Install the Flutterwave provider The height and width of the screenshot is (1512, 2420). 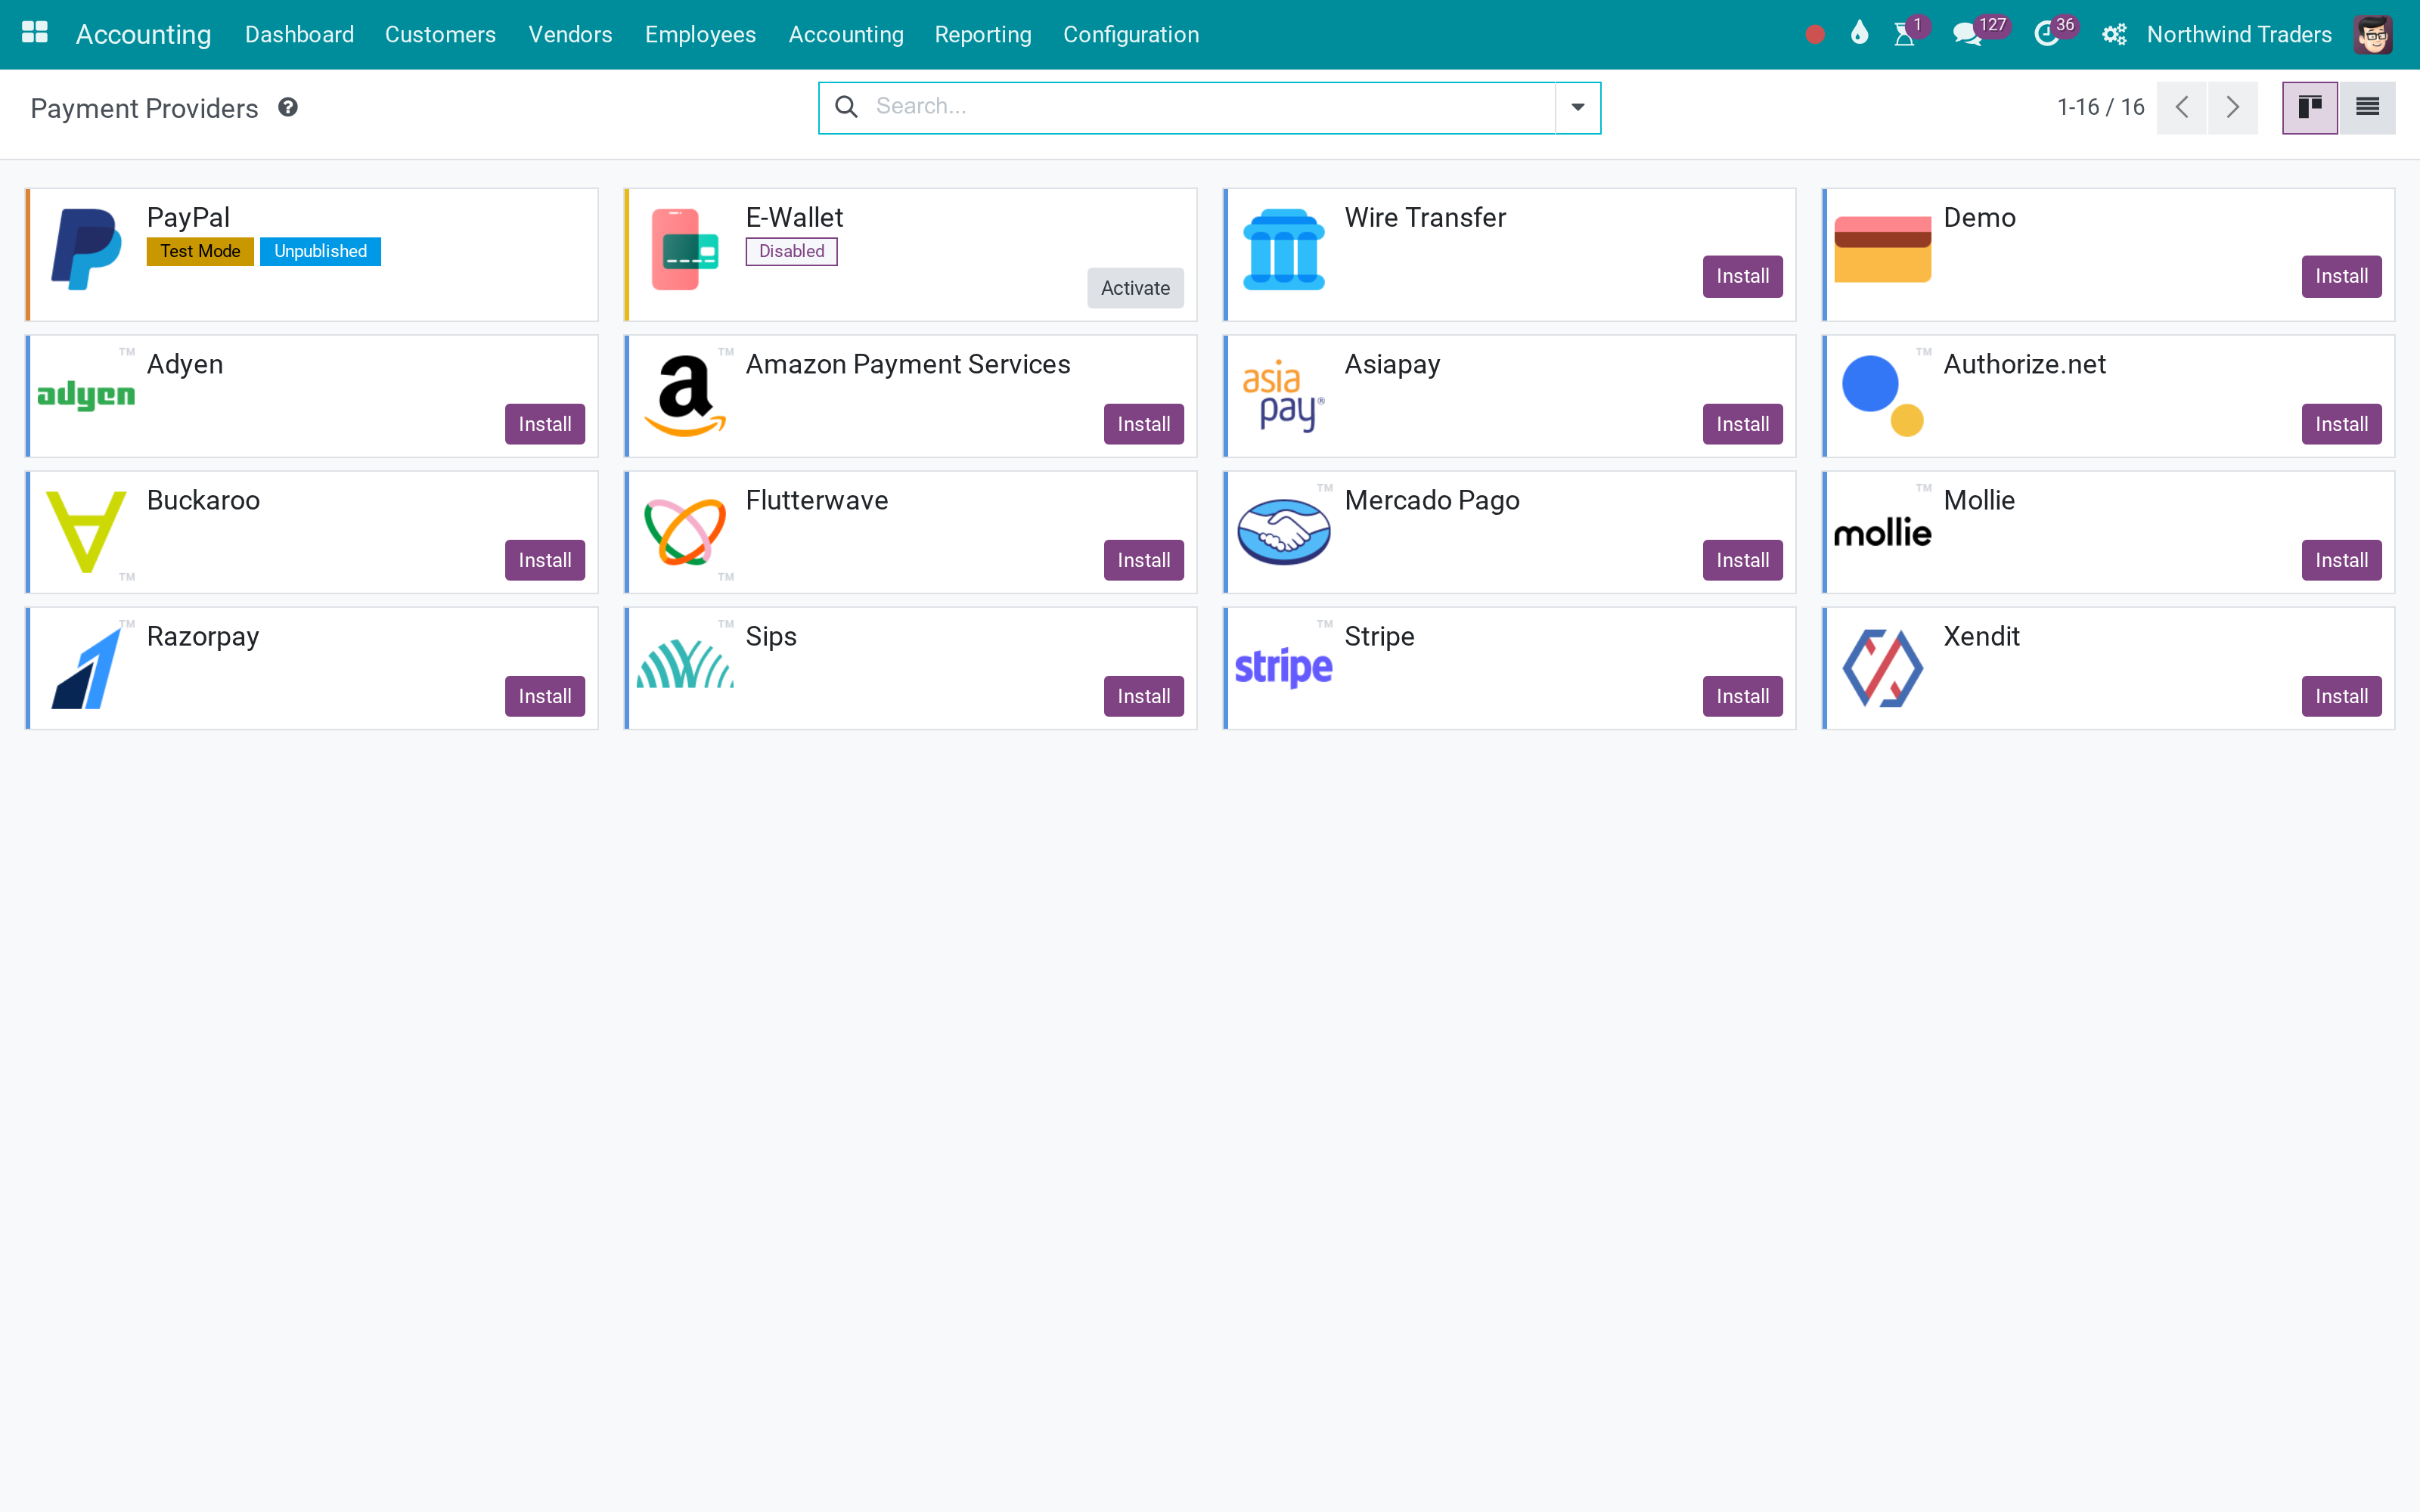1144,560
